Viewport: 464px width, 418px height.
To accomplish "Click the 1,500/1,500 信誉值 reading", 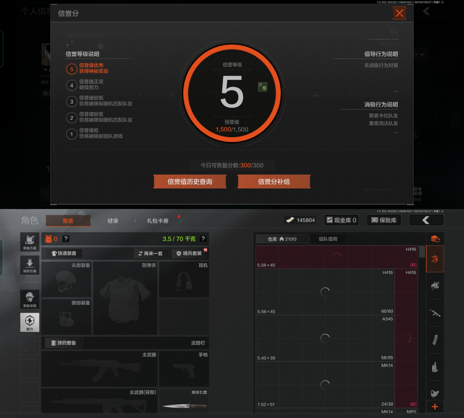I will pyautogui.click(x=232, y=130).
